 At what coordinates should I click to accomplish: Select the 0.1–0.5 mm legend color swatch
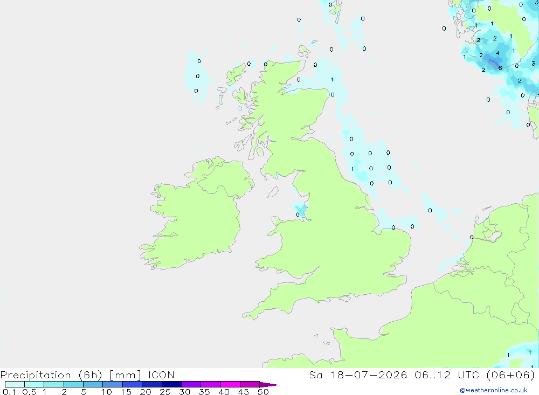point(15,384)
